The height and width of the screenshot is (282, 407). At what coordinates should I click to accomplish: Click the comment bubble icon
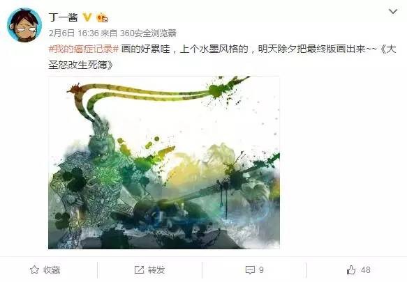click(250, 270)
